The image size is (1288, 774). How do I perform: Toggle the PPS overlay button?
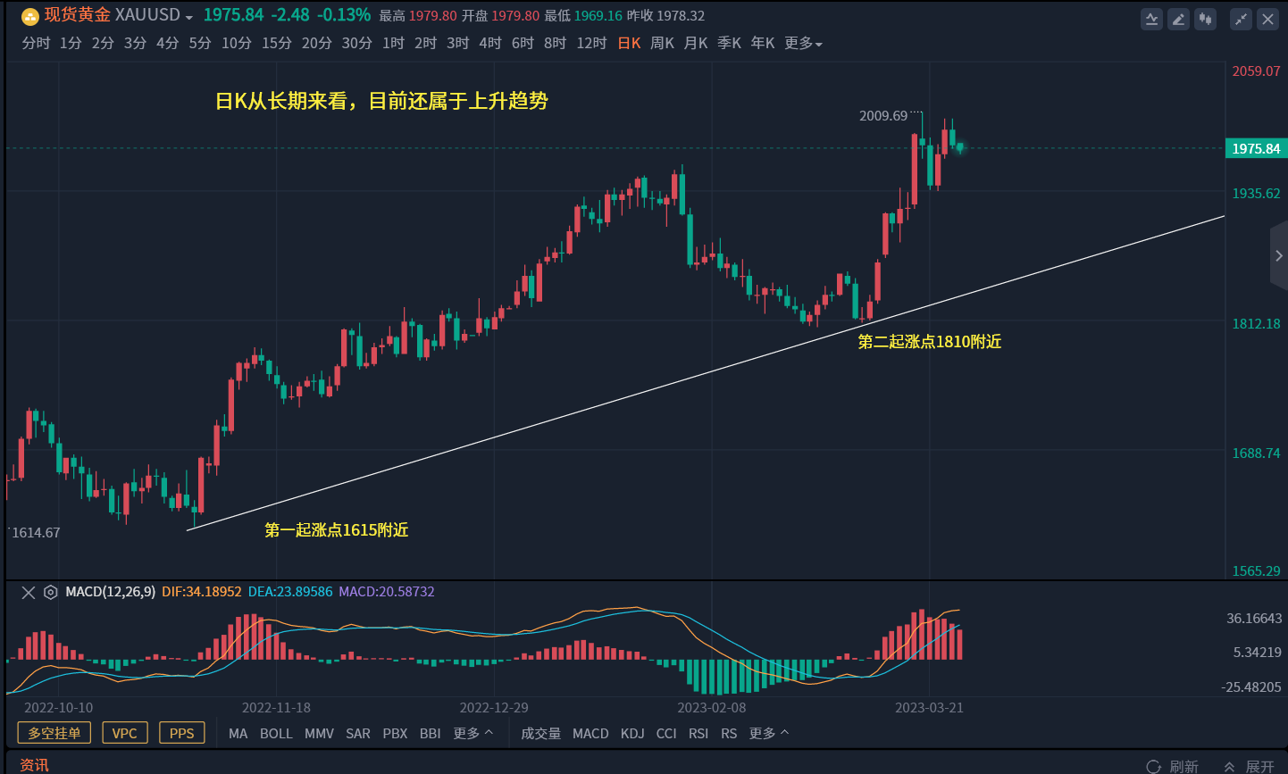coord(181,733)
